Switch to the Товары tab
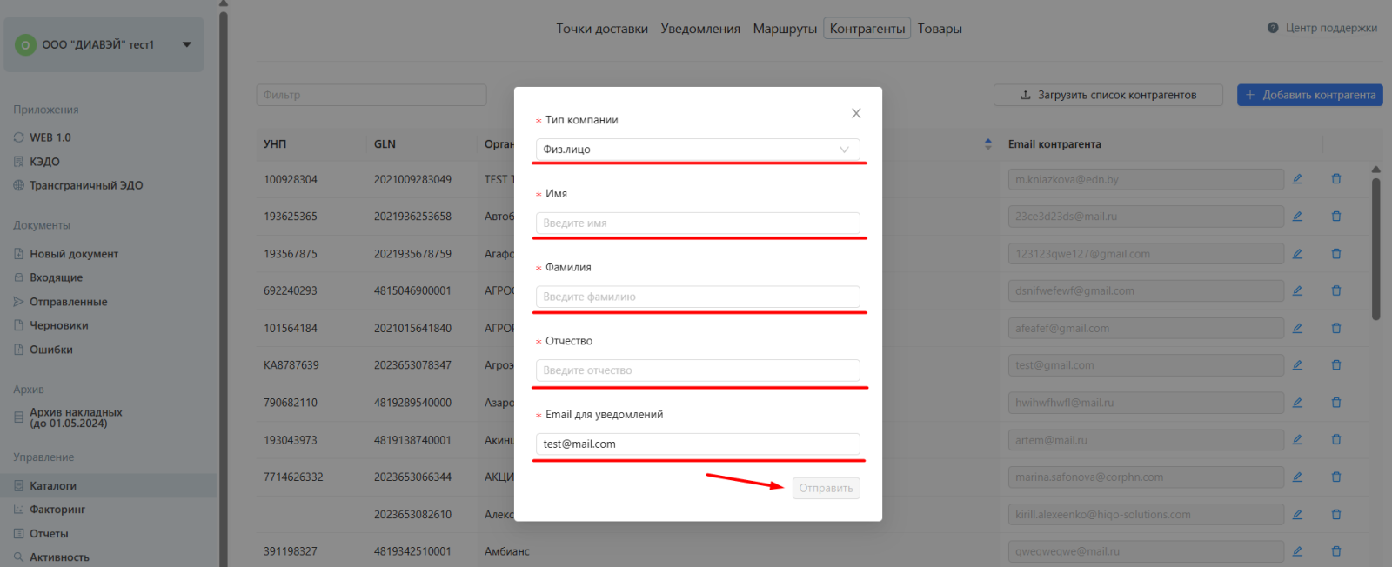Screen dimensions: 1392x567 tap(940, 29)
